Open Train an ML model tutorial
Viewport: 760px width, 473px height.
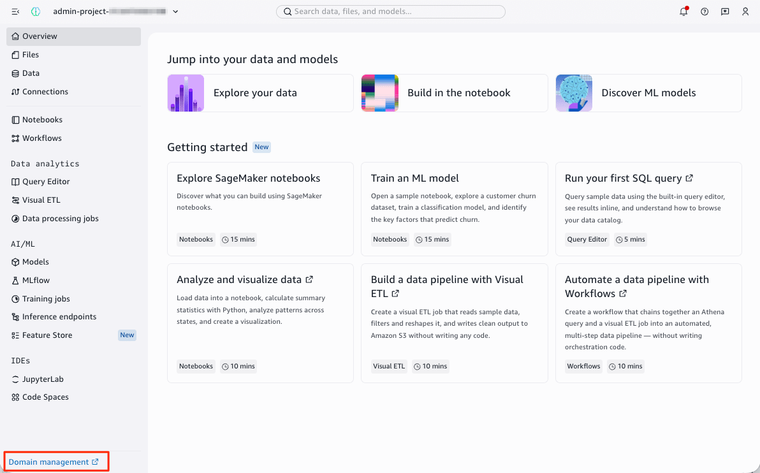coord(454,209)
